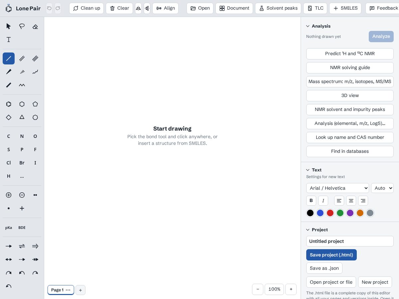Click the Clear button

tap(119, 8)
